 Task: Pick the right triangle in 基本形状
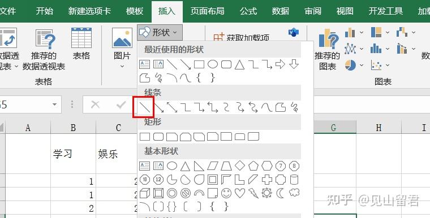[x=199, y=165]
